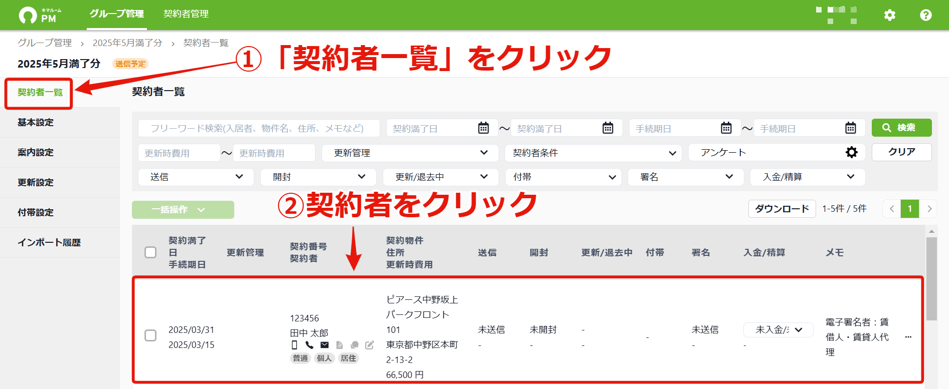
Task: Open 案内設定 in the sidebar
Action: (x=35, y=152)
